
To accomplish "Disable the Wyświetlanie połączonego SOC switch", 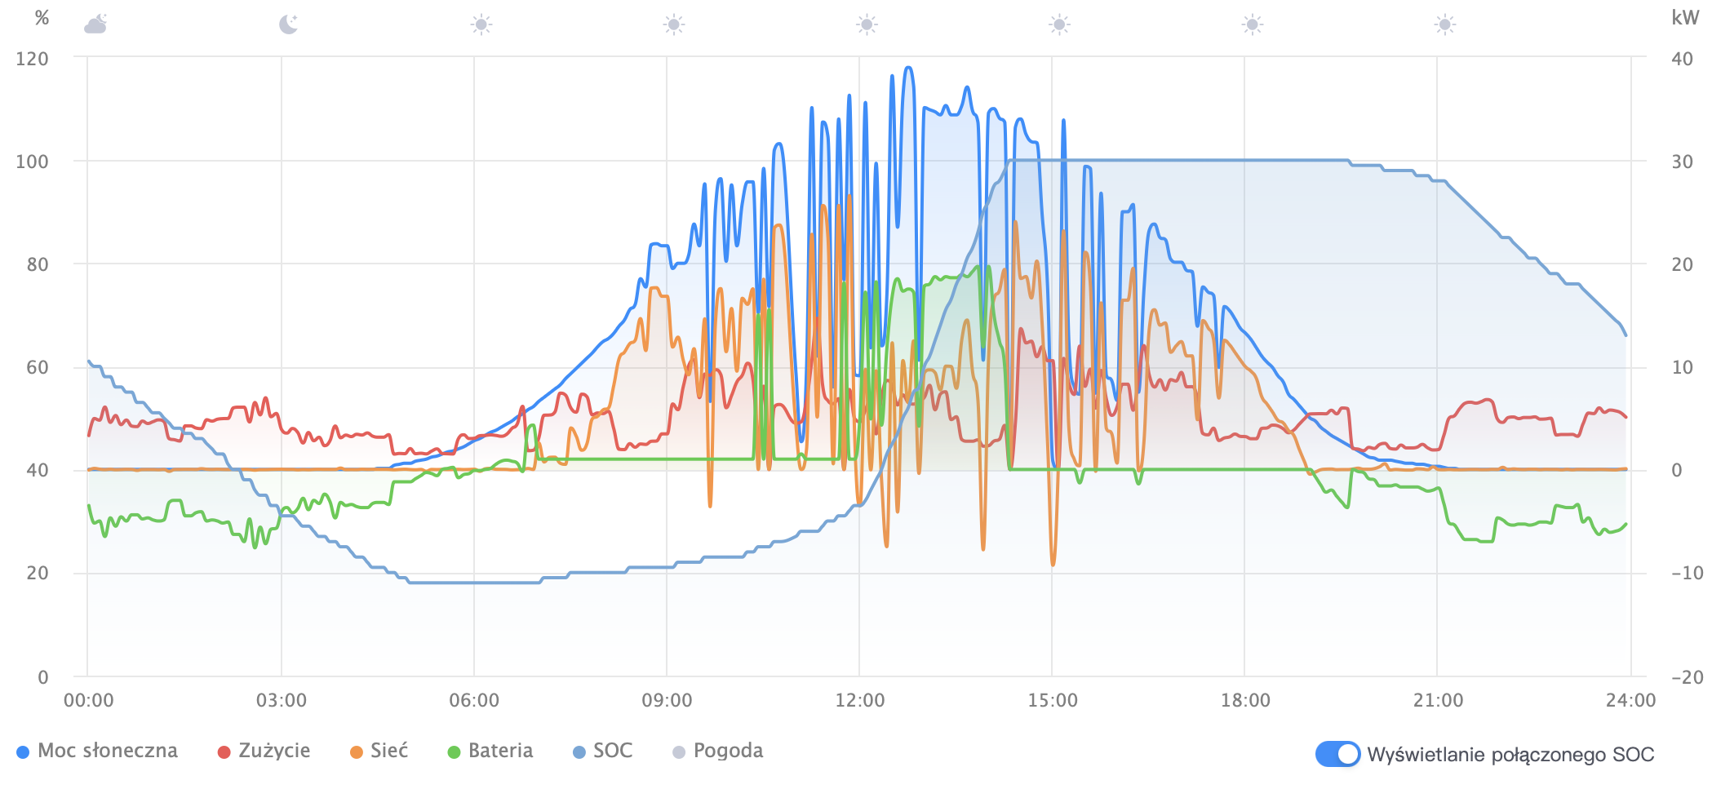I will [1337, 754].
